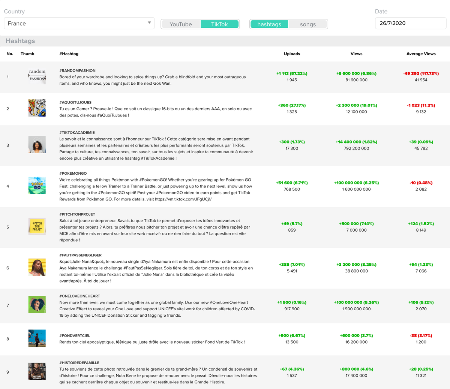Switch the view to songs
Viewport: 450px width, 389px height.
coord(308,24)
